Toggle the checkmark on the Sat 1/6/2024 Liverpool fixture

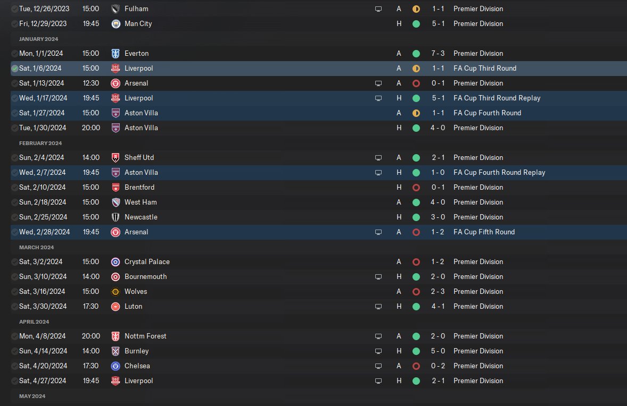tap(15, 69)
